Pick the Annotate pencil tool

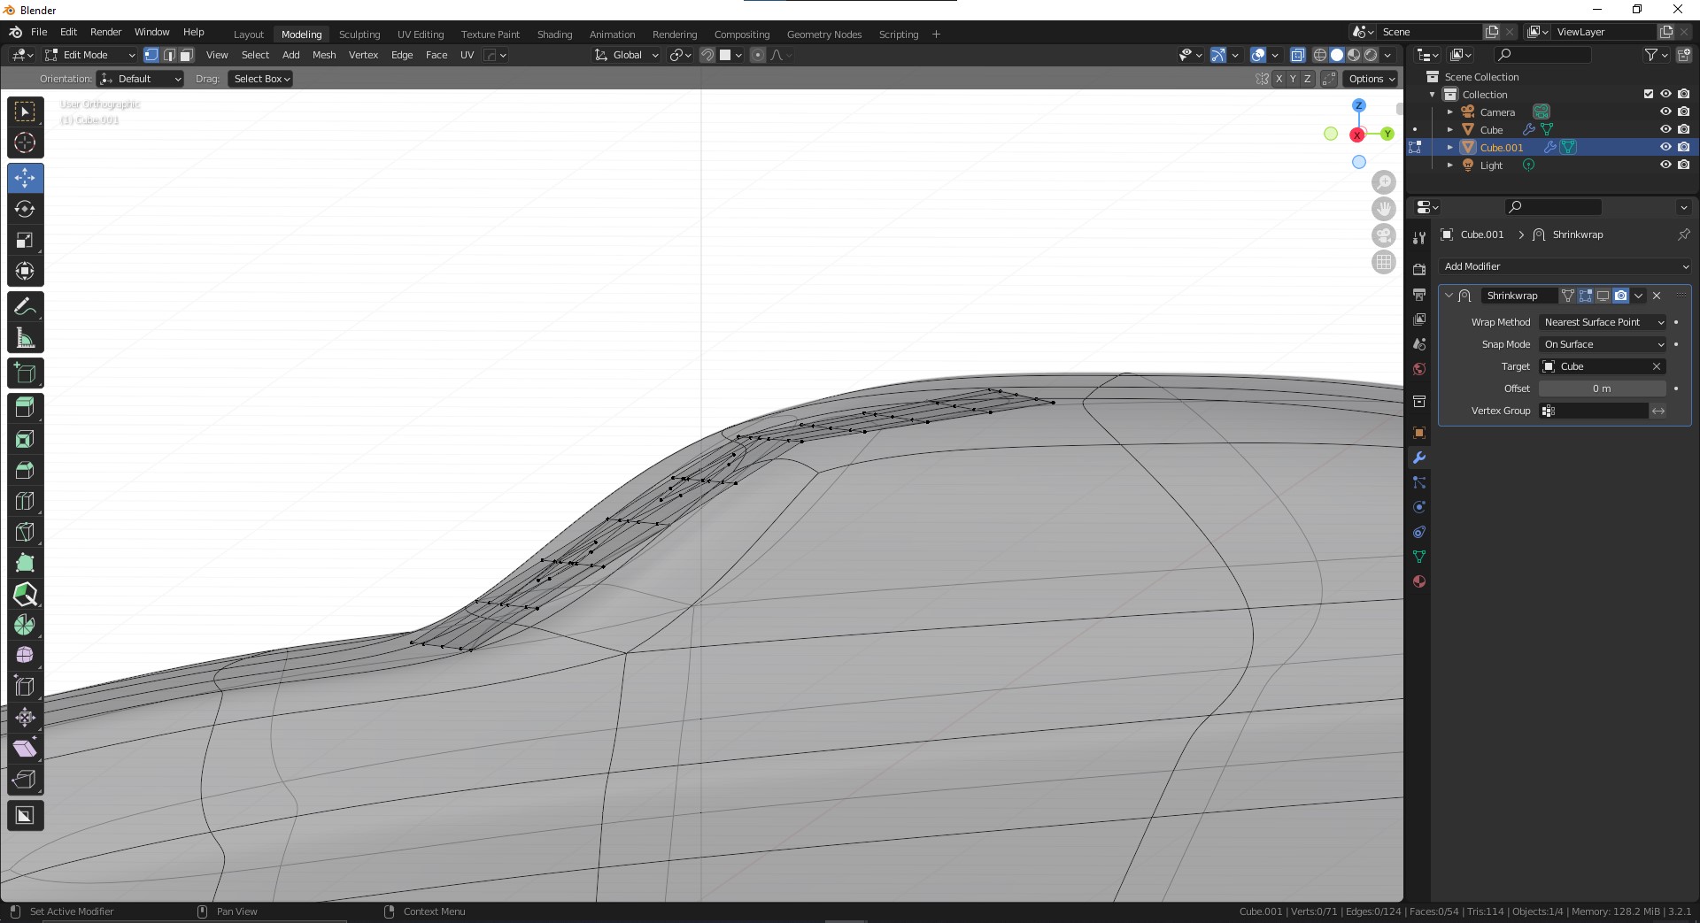[x=25, y=307]
